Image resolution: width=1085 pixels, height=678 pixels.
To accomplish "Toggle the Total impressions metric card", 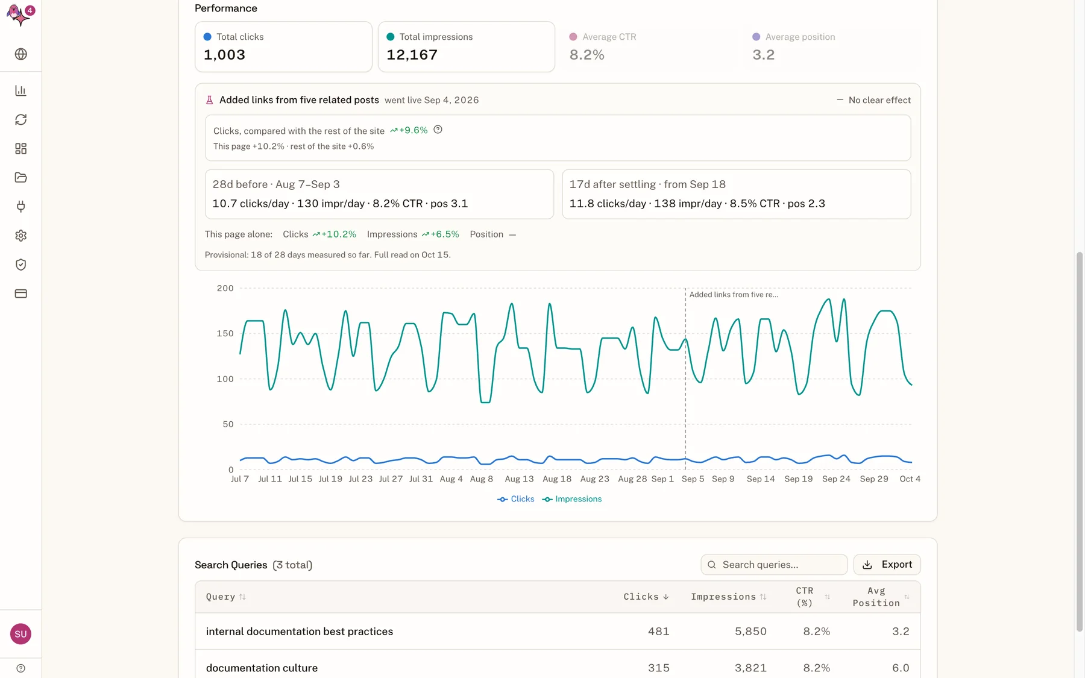I will pos(467,47).
